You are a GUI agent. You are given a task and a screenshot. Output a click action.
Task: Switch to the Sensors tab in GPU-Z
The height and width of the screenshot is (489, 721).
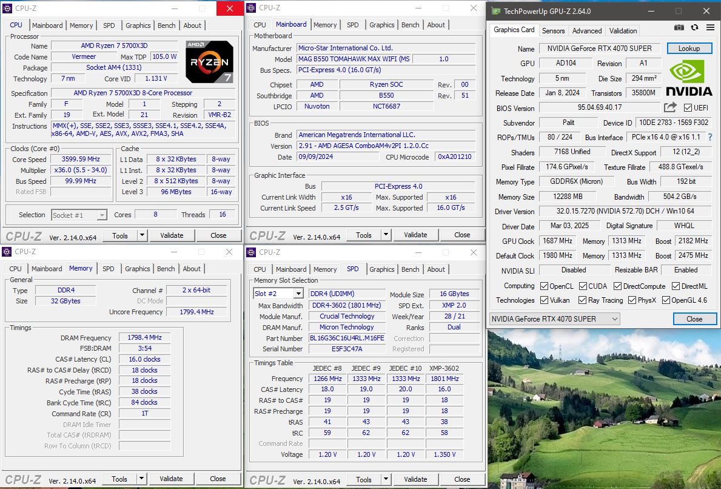point(553,31)
